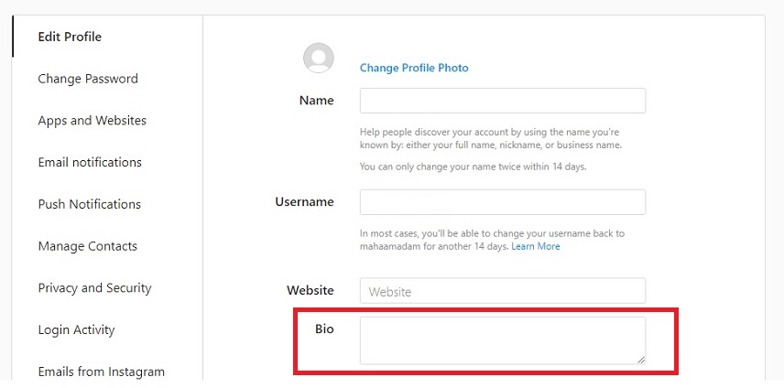Select Edit Profile in the sidebar
Image resolution: width=784 pixels, height=388 pixels.
click(70, 37)
